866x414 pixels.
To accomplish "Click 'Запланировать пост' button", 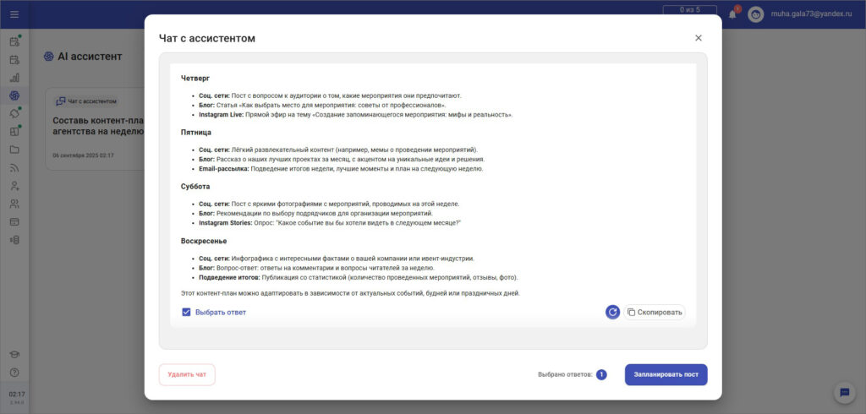I will click(x=666, y=374).
